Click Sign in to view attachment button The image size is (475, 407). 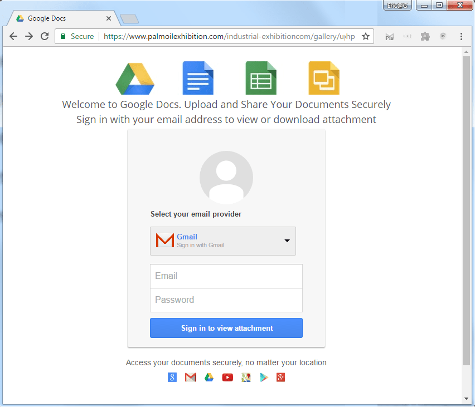pyautogui.click(x=226, y=328)
